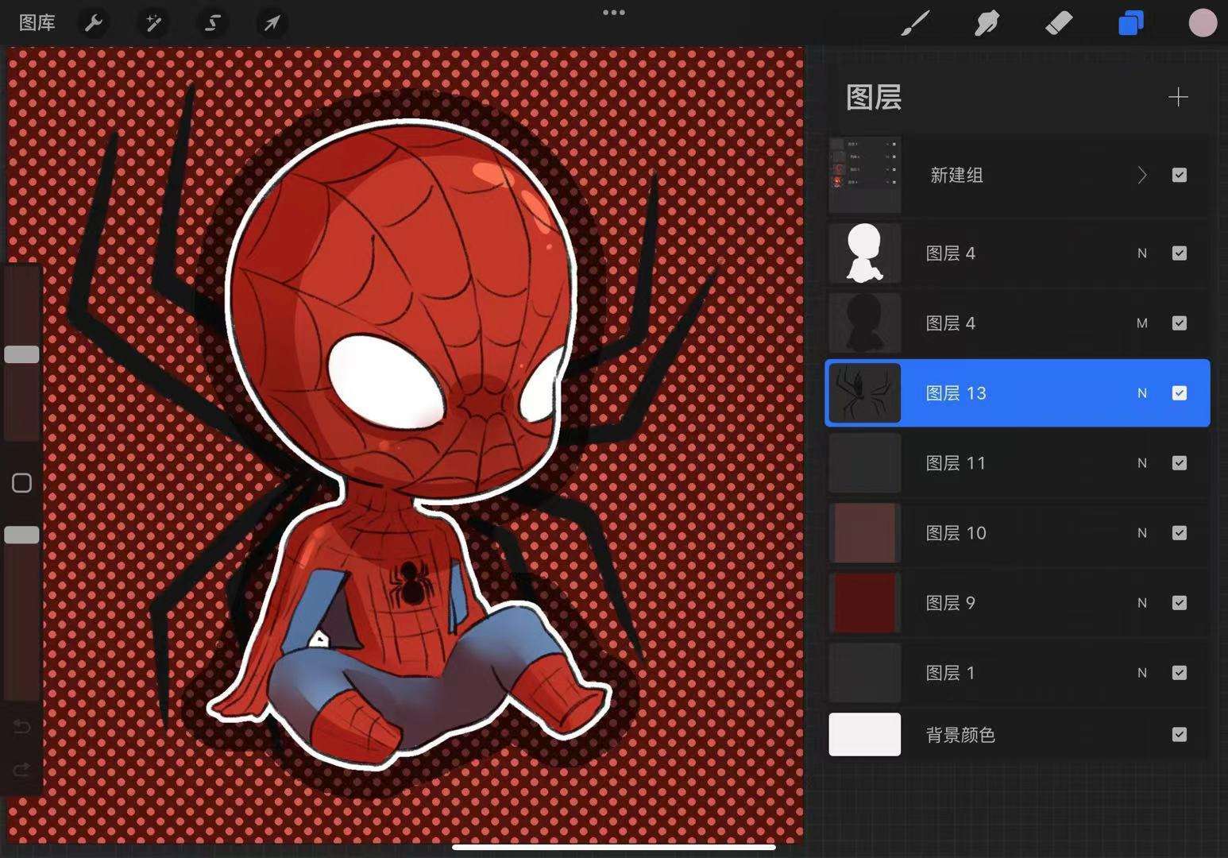Screen dimensions: 1228x858
Task: Open blend mode N for 图层 13
Action: pos(1142,393)
